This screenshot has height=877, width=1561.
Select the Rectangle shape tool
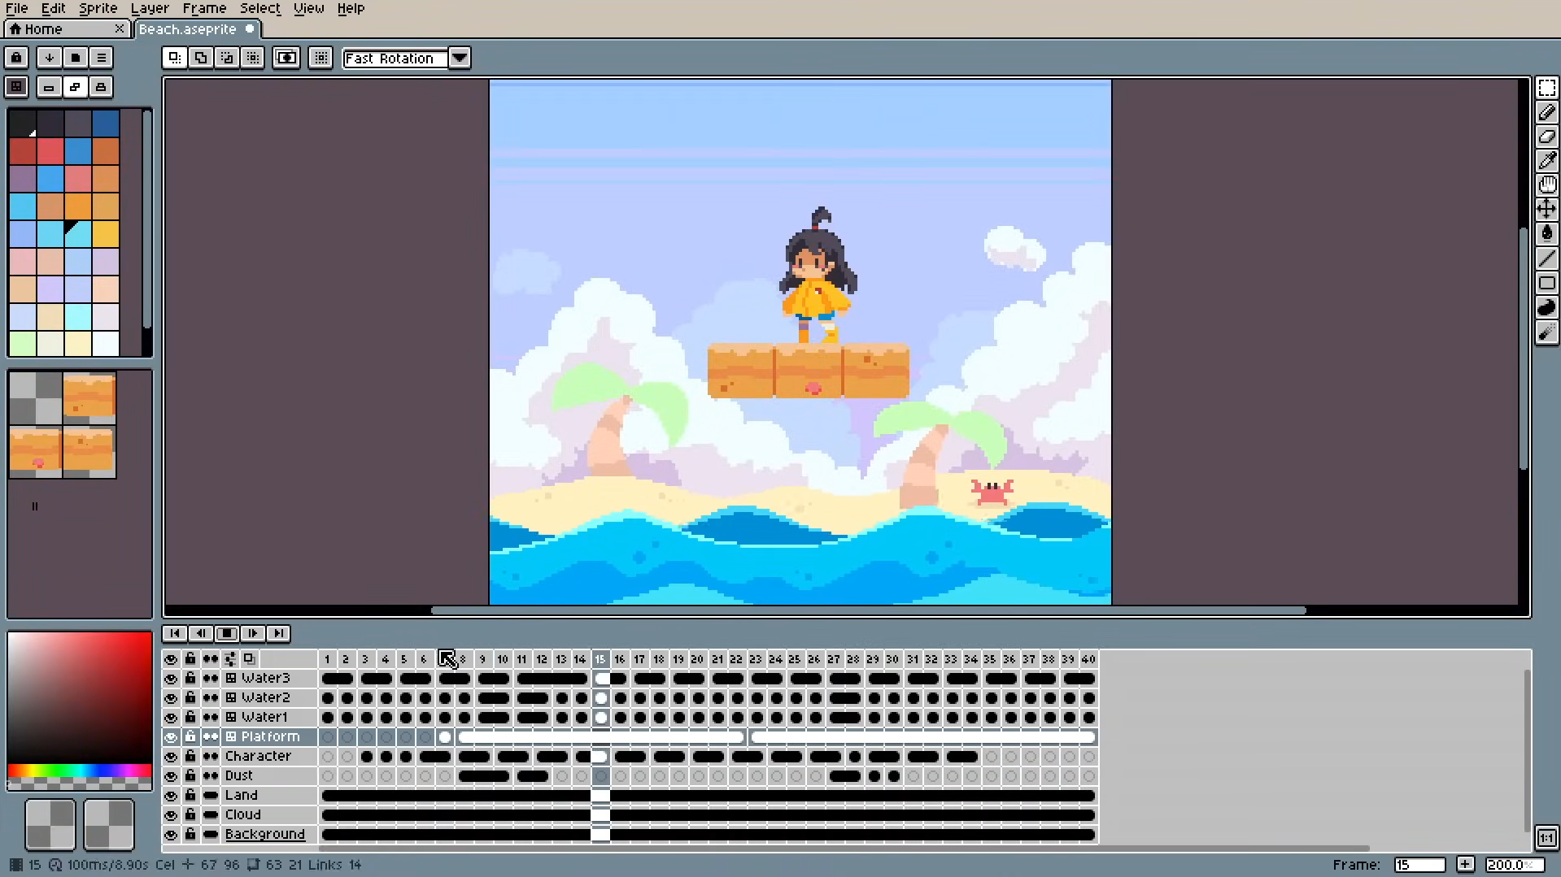coord(1546,284)
